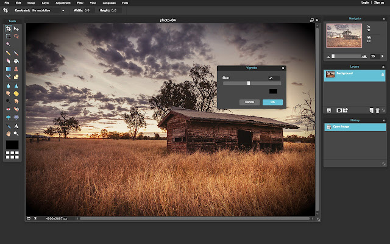Select the Rectangular Marquee tool
The width and height of the screenshot is (390, 244).
9,37
